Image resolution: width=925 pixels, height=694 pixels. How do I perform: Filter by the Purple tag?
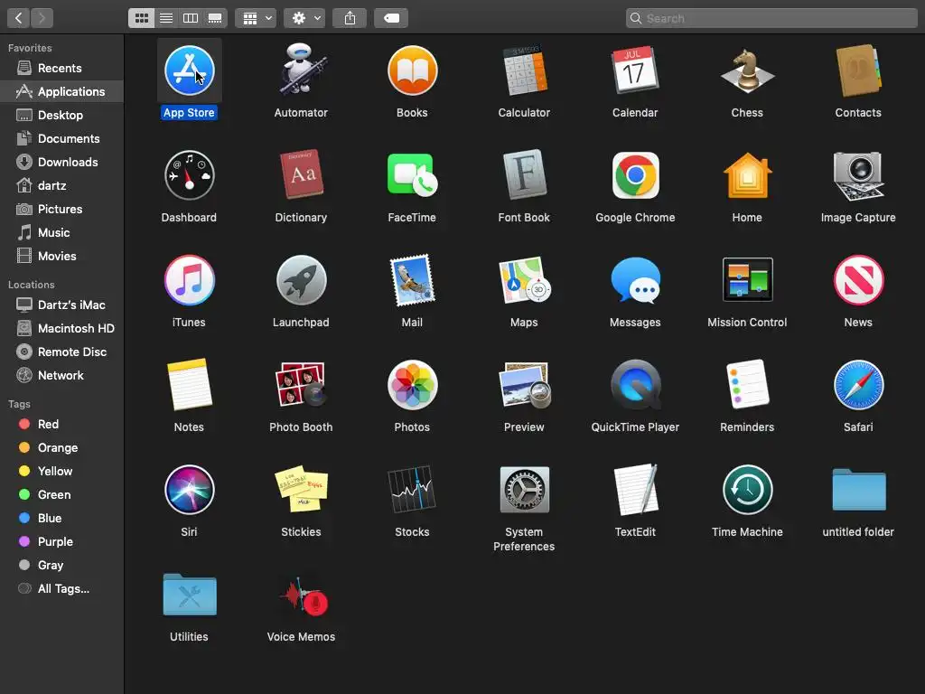62,542
